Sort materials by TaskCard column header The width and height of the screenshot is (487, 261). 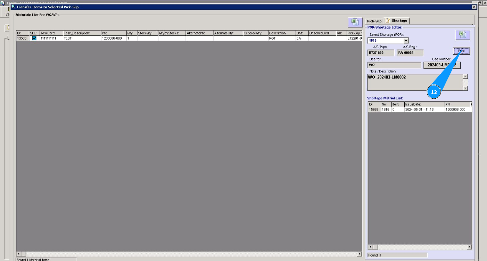pos(51,33)
